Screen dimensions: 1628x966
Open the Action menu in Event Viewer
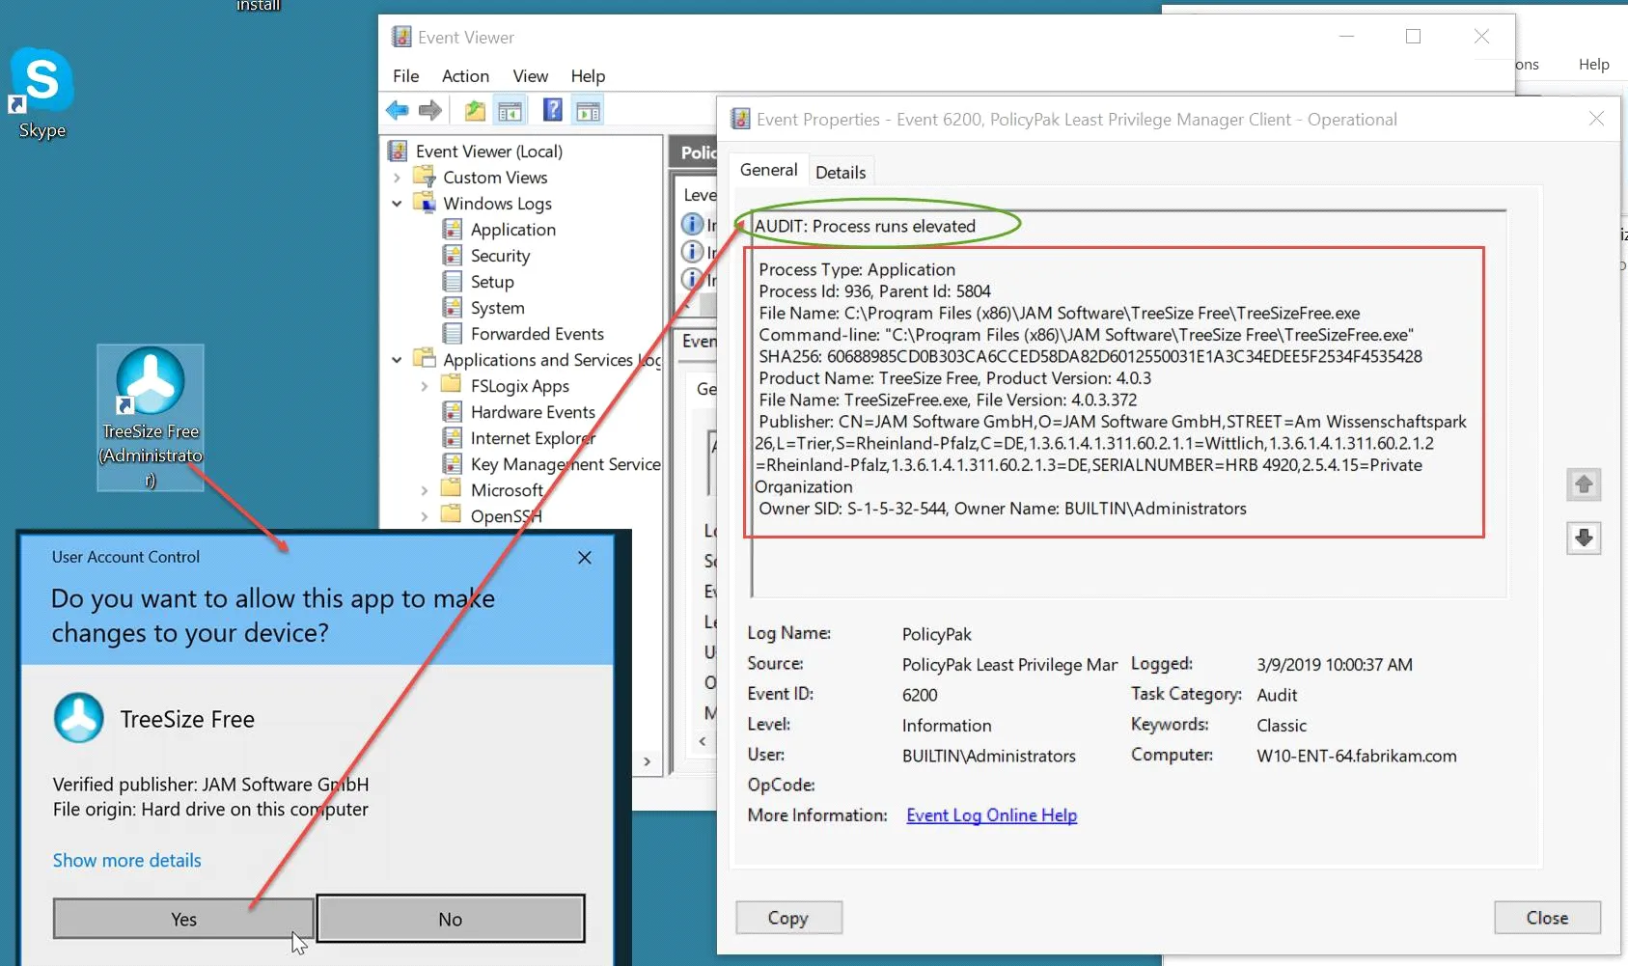pos(465,76)
